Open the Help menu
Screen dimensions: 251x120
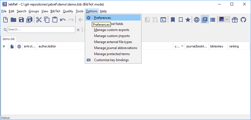tap(103, 11)
